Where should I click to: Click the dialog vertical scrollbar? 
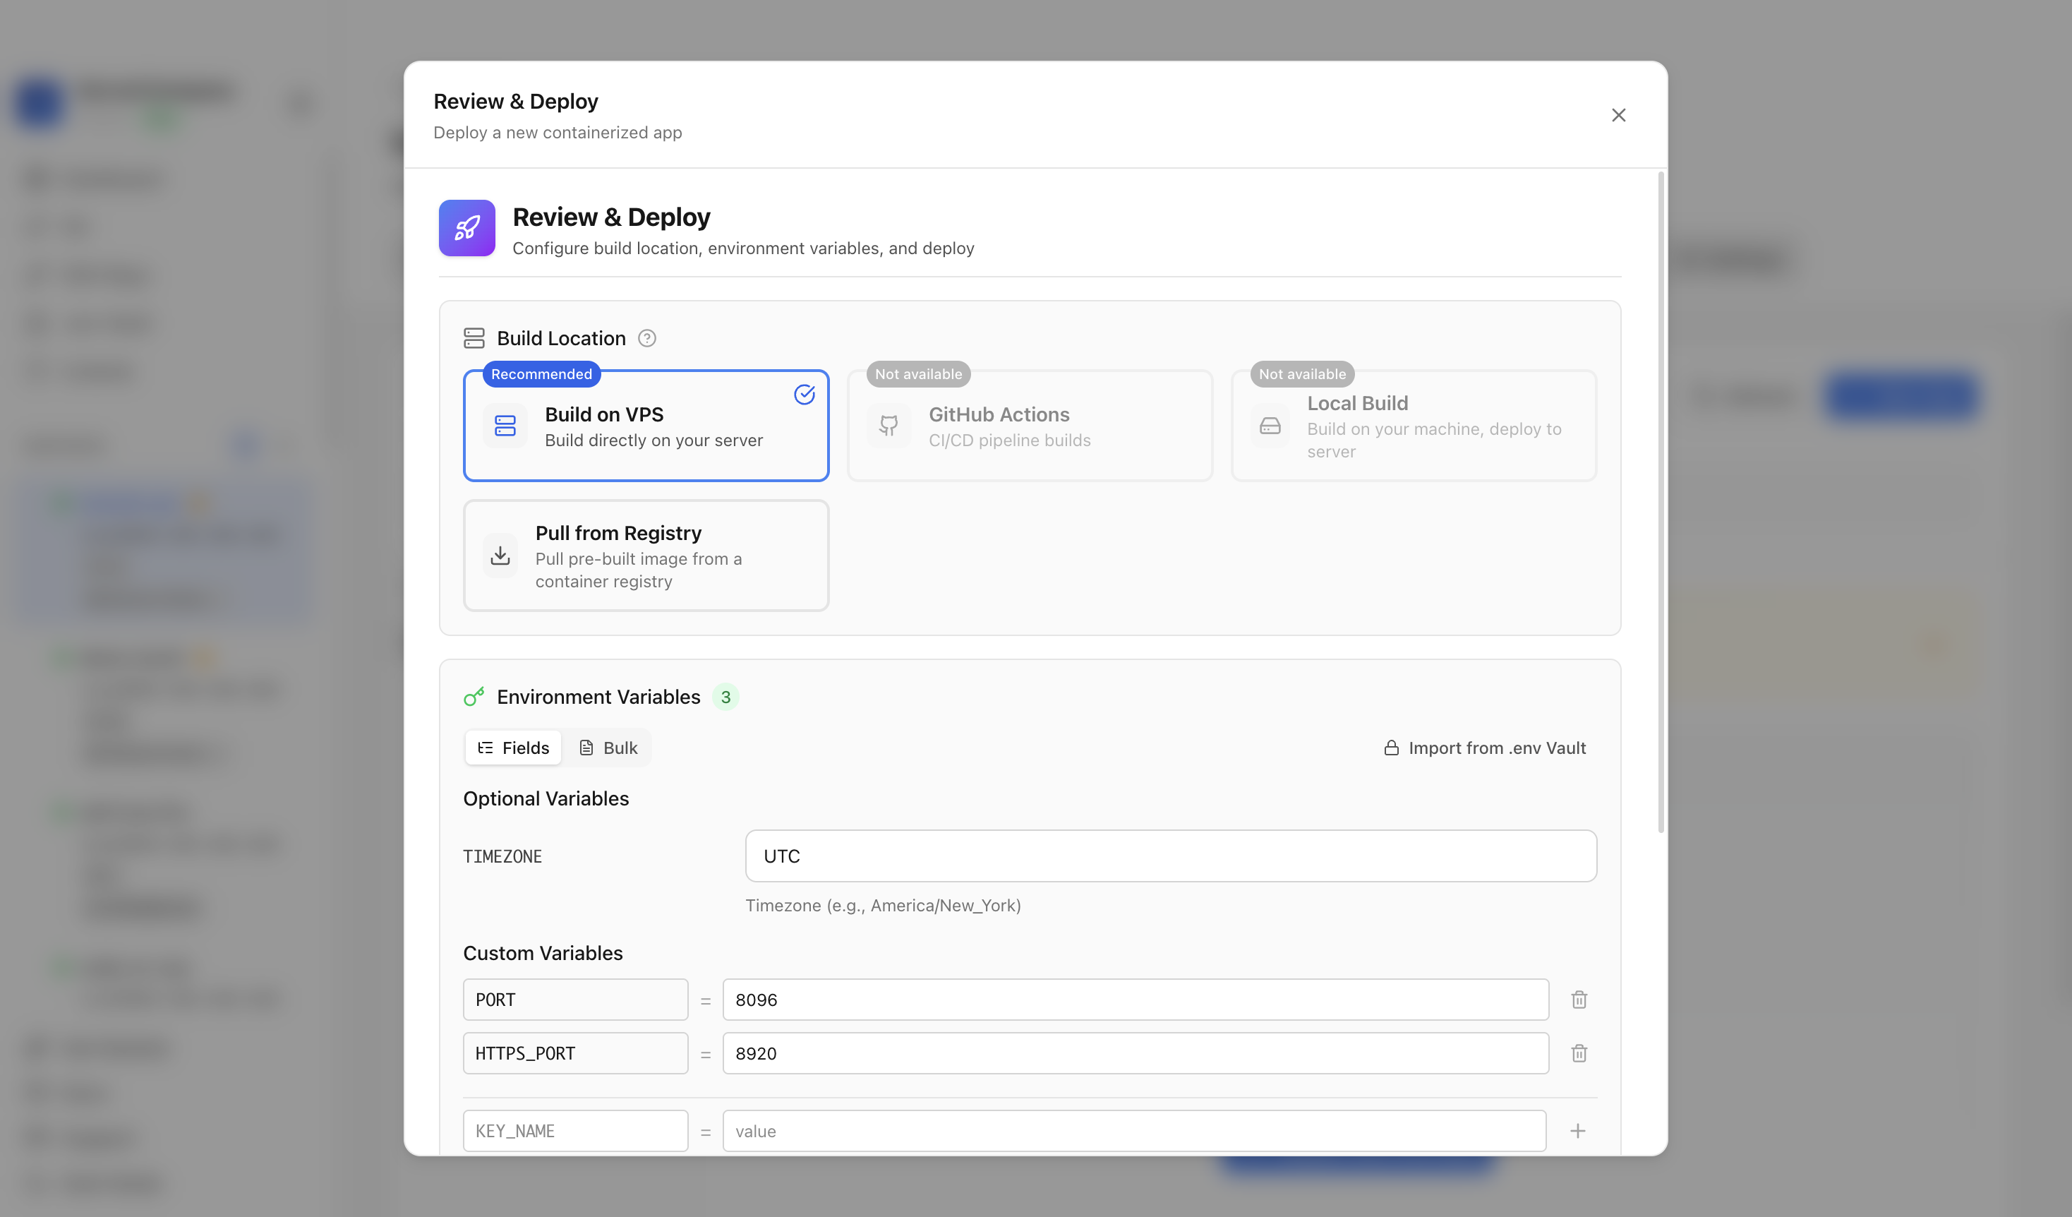[x=1661, y=502]
